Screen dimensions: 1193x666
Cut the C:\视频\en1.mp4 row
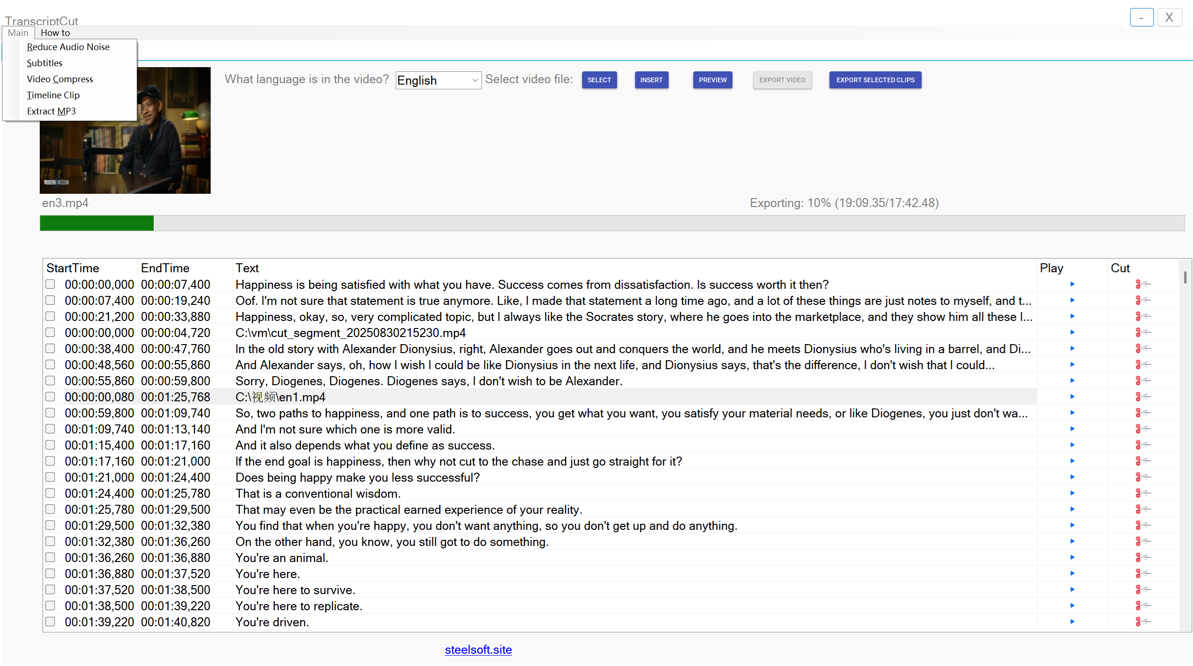(x=1143, y=397)
